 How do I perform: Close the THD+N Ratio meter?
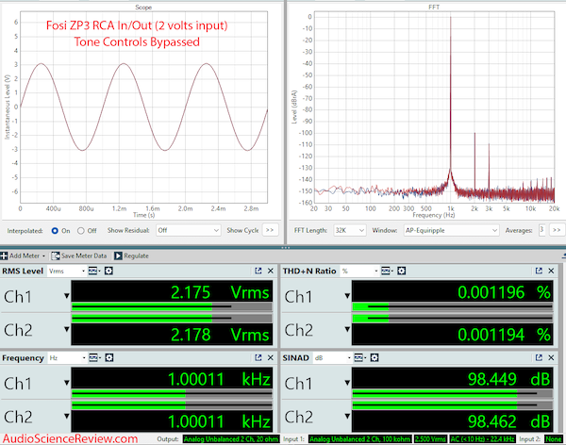coord(554,271)
